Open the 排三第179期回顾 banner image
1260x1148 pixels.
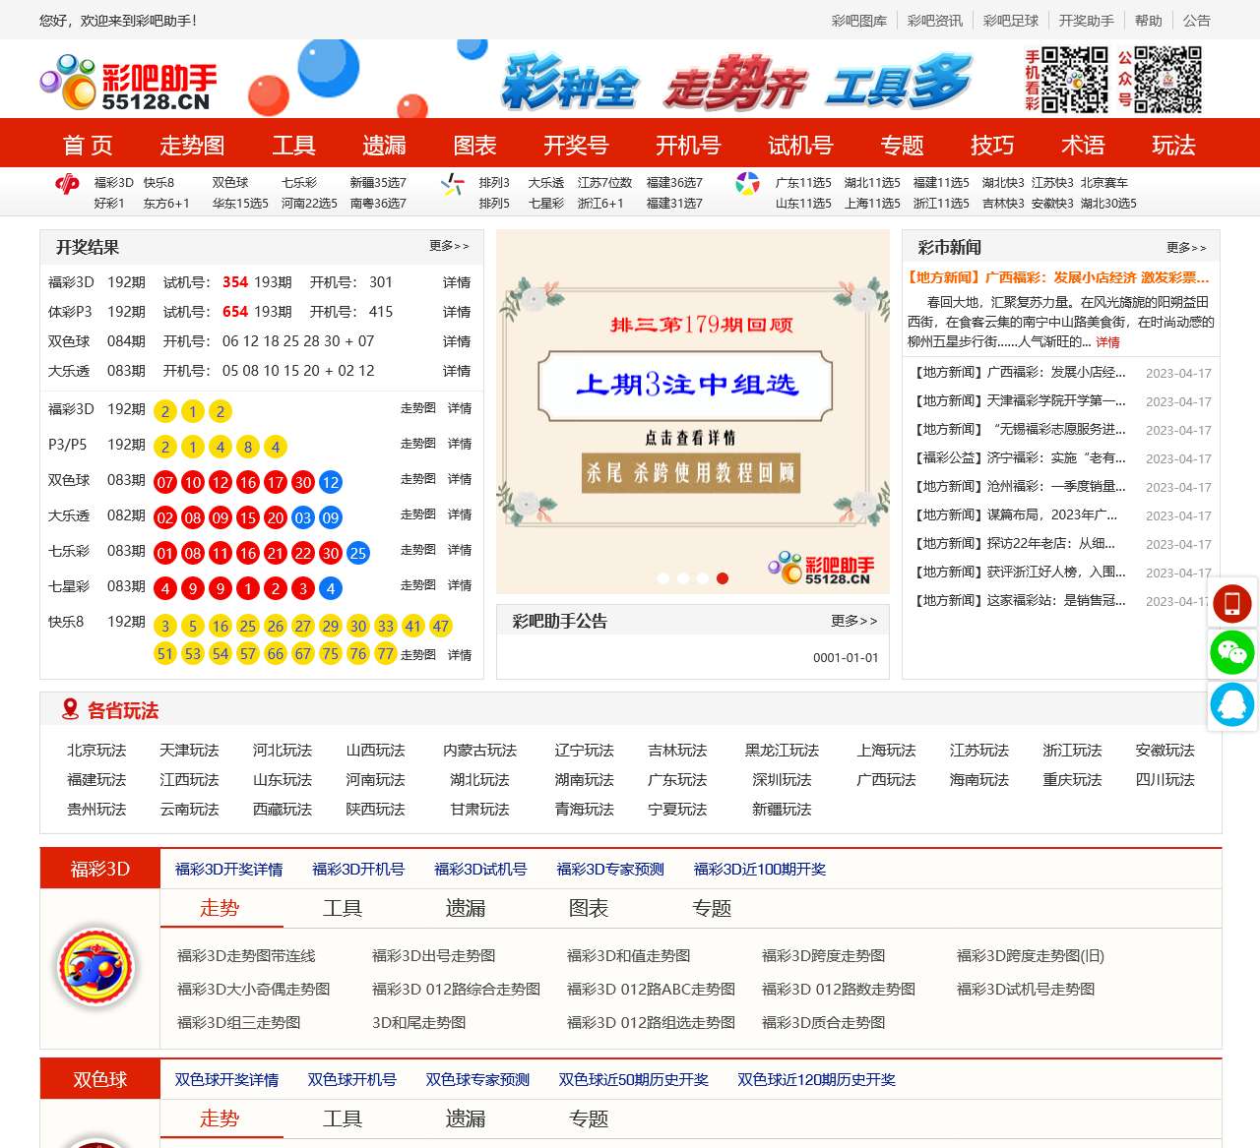coord(693,412)
